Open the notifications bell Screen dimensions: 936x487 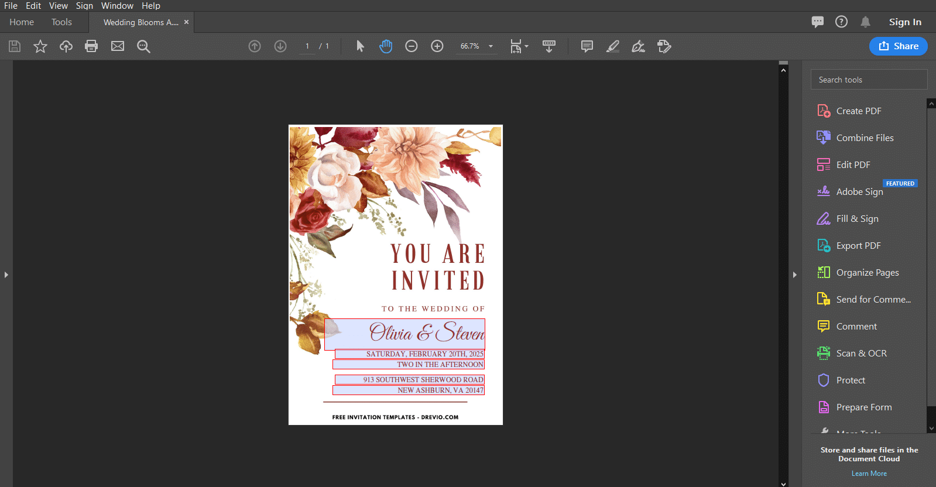pyautogui.click(x=865, y=22)
